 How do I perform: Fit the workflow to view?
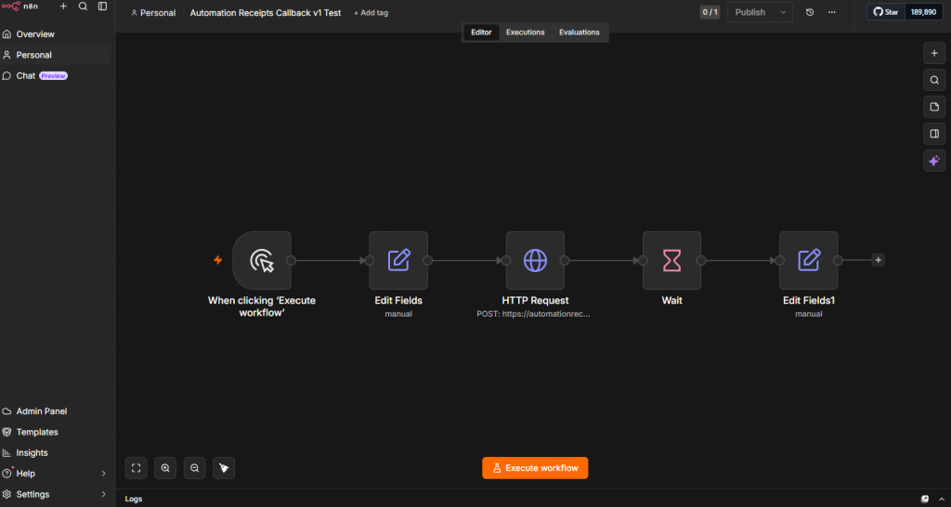[x=136, y=468]
